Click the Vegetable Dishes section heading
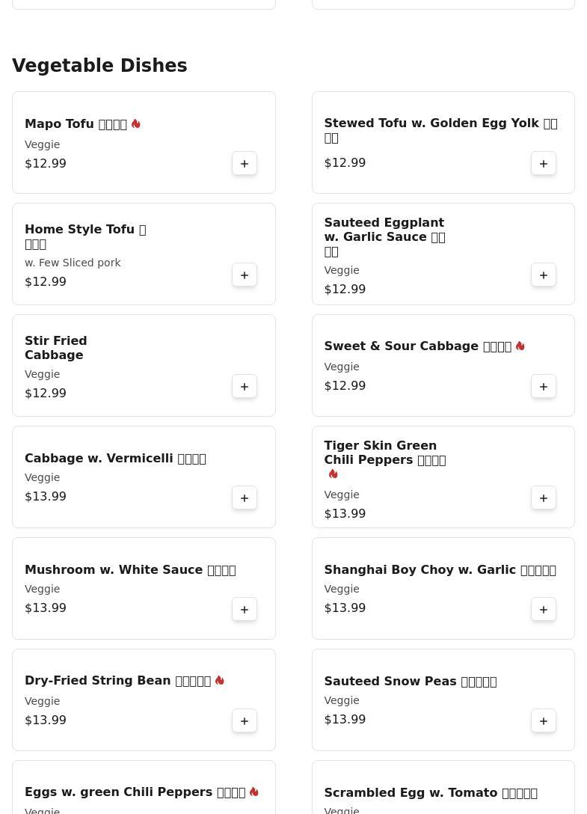Viewport: 587px width, 814px height. click(99, 66)
